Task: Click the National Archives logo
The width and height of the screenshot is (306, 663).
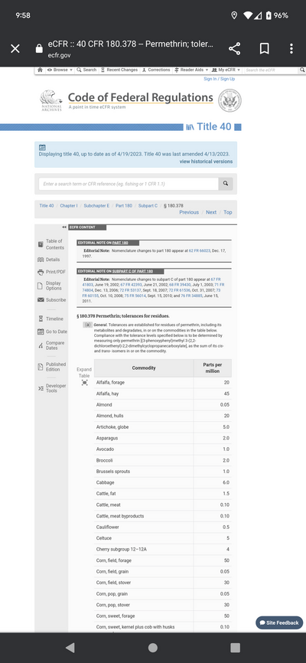Action: click(x=51, y=100)
